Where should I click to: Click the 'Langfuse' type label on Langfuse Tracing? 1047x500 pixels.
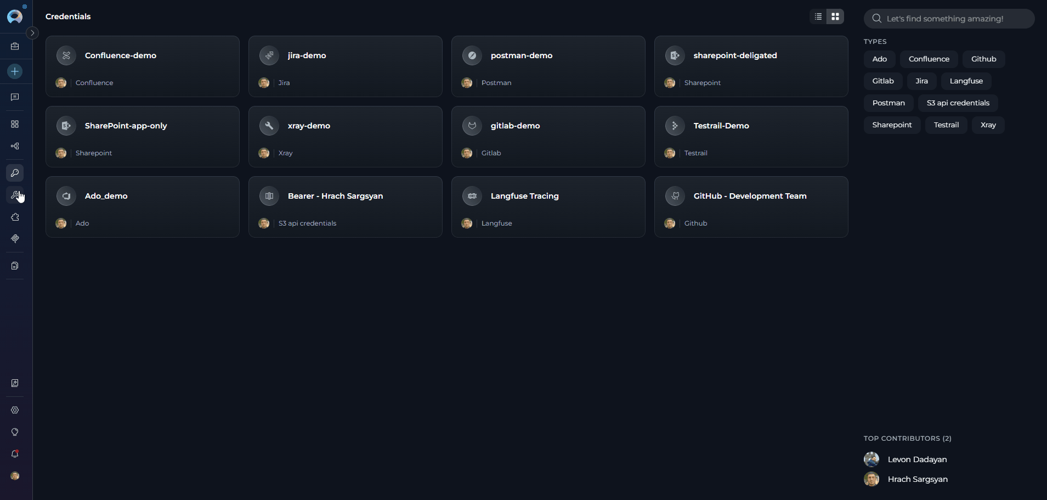coord(497,223)
